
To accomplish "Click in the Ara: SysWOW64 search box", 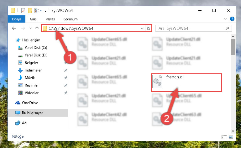I will (191, 28).
